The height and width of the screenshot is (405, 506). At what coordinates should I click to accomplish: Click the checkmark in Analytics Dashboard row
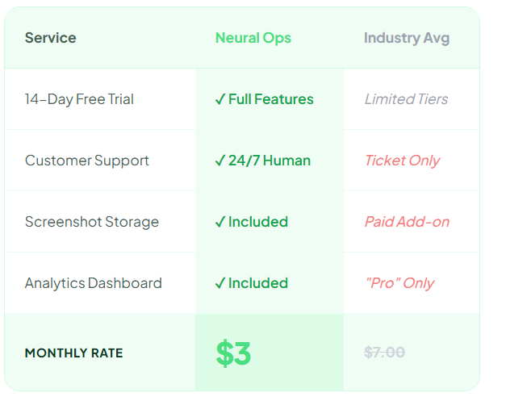pyautogui.click(x=220, y=284)
